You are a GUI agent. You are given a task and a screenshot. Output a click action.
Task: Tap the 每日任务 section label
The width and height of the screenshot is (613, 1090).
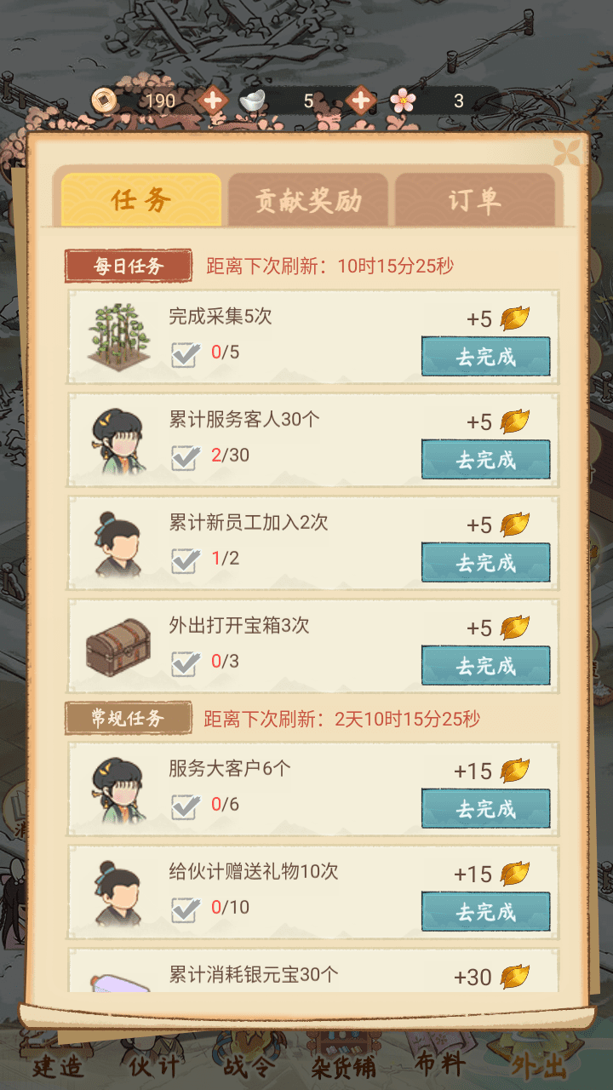(128, 267)
